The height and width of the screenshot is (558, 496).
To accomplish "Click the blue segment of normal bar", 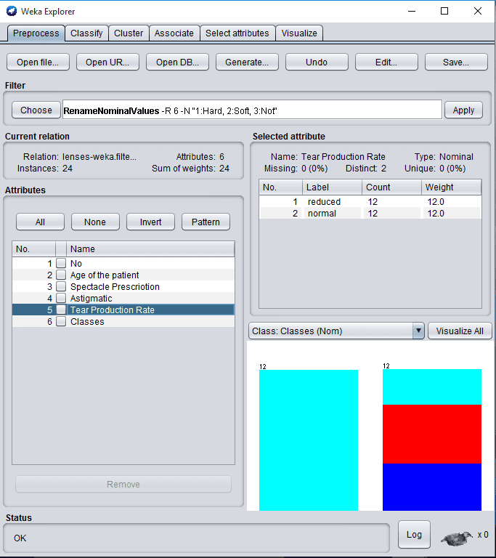I will click(x=432, y=488).
